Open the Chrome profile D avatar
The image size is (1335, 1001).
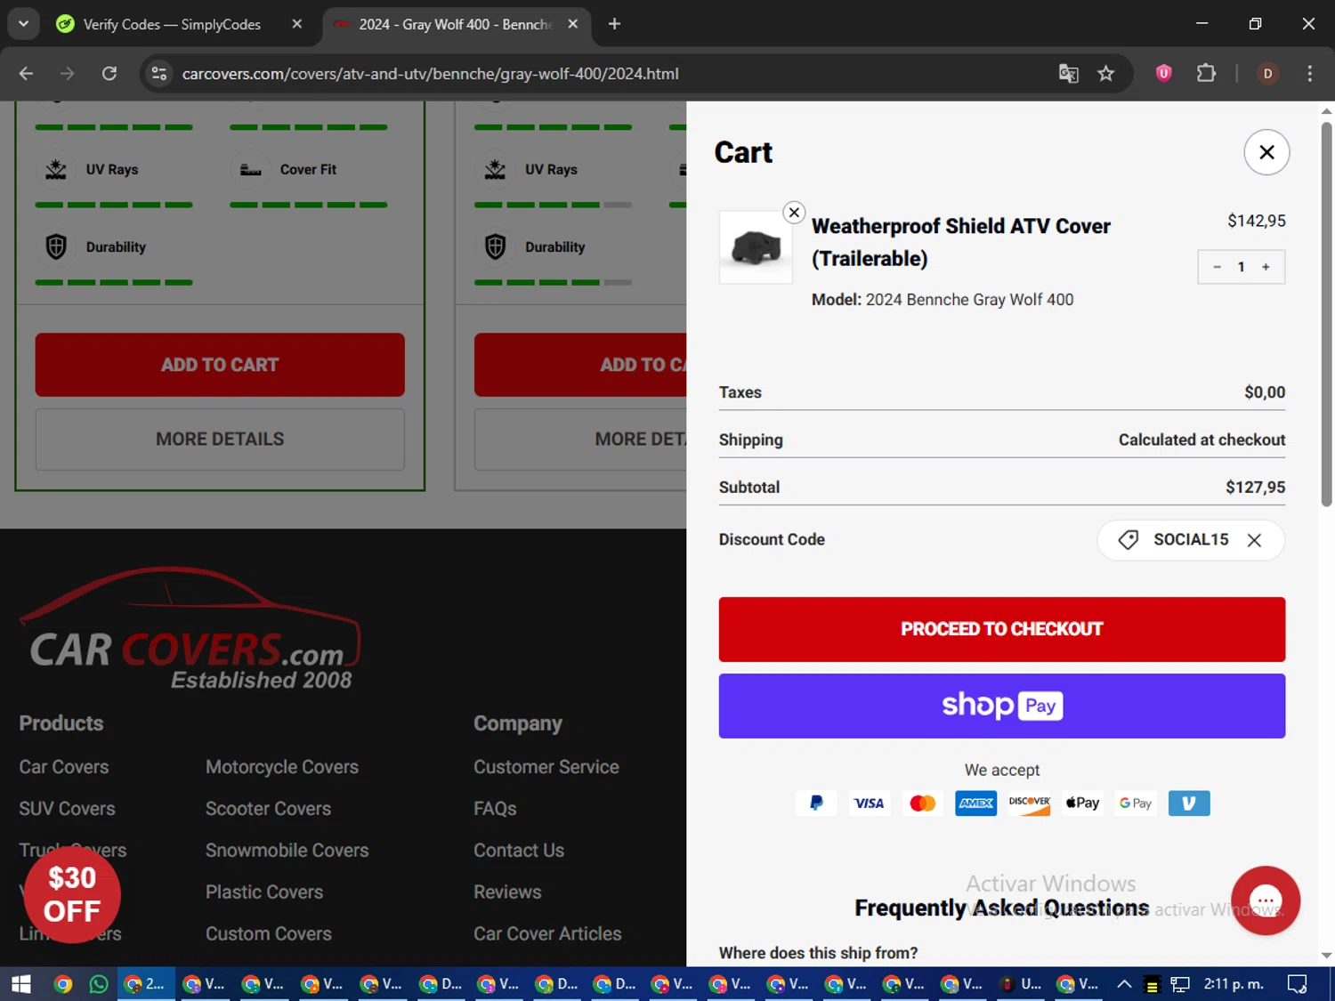[x=1267, y=74]
